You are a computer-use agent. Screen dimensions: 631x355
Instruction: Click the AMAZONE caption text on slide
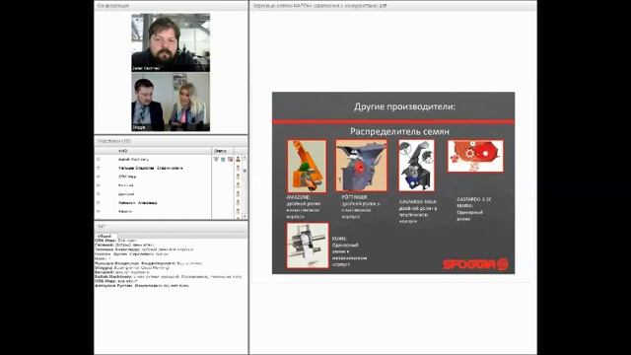(x=305, y=207)
